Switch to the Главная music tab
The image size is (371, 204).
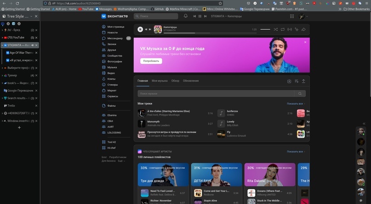pos(143,81)
